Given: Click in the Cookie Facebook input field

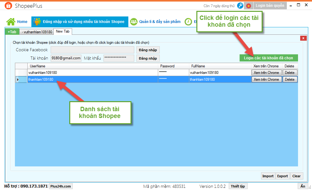Looking at the screenshot, I should pos(92,50).
